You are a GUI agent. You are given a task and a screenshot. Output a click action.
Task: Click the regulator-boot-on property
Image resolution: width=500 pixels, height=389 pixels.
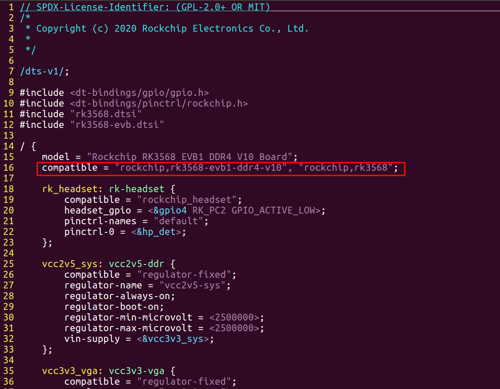(x=114, y=307)
